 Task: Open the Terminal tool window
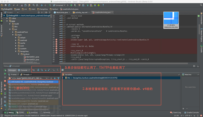pyautogui.click(x=45, y=113)
